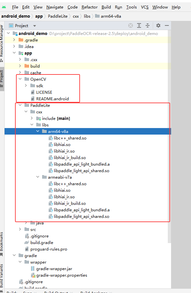
Task: Expand the .idea folder
Action: [x=14, y=46]
